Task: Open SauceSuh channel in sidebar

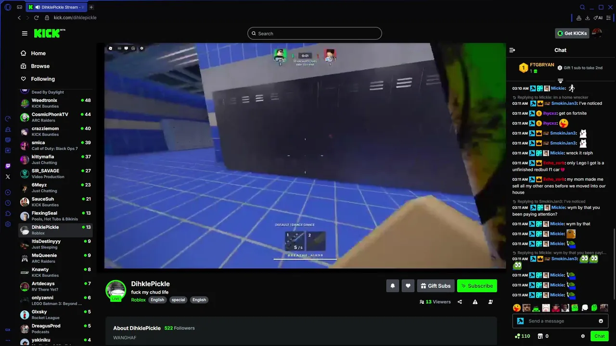Action: [x=55, y=202]
